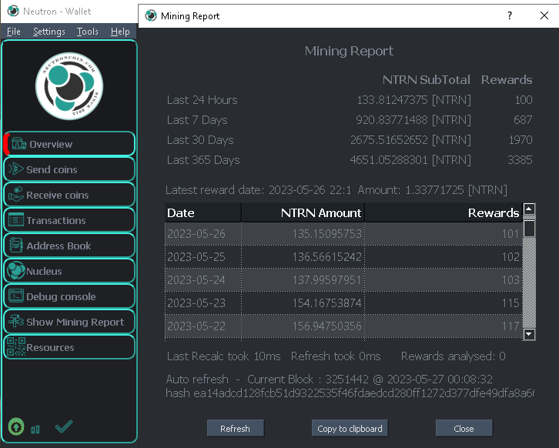Click the table scrollbar up arrow

point(530,209)
